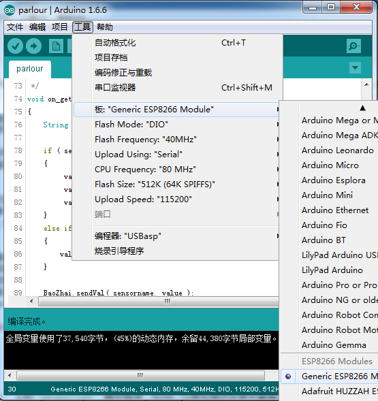Screen dimensions: 378x401
Task: Open the 帮助 menu
Action: coord(105,27)
